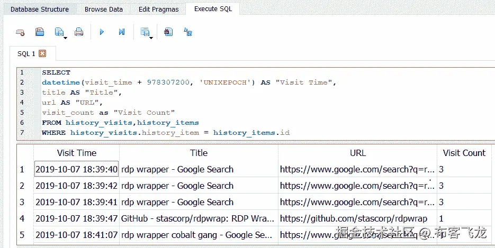Click cell 2019-10-07 18:39:42
495x248 pixels.
click(77, 186)
